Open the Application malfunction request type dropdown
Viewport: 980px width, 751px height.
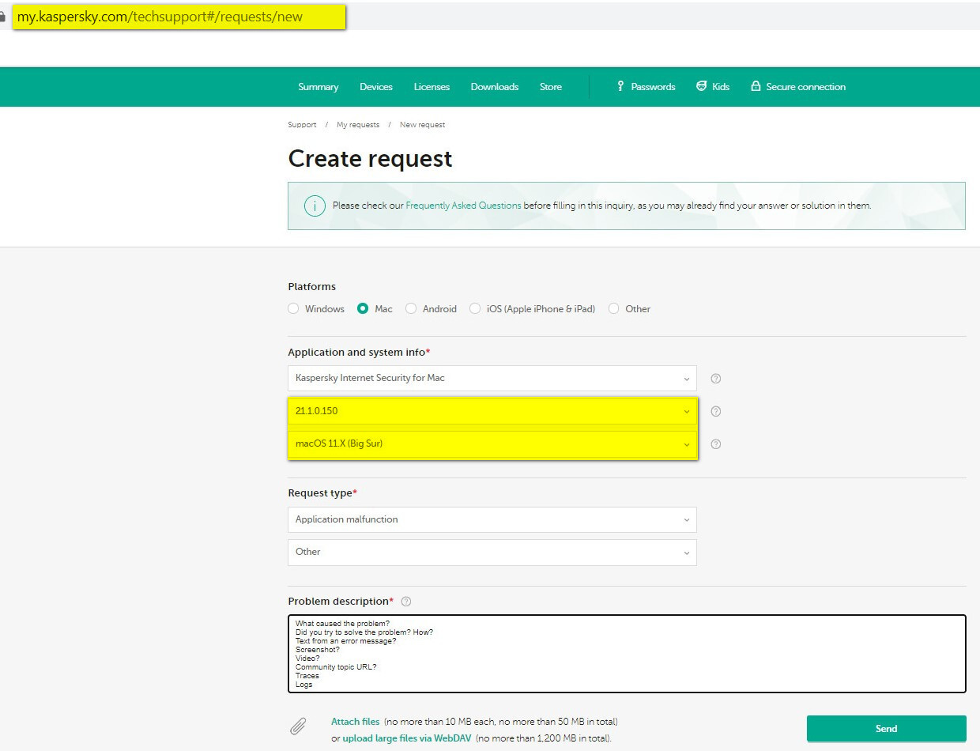pos(492,519)
